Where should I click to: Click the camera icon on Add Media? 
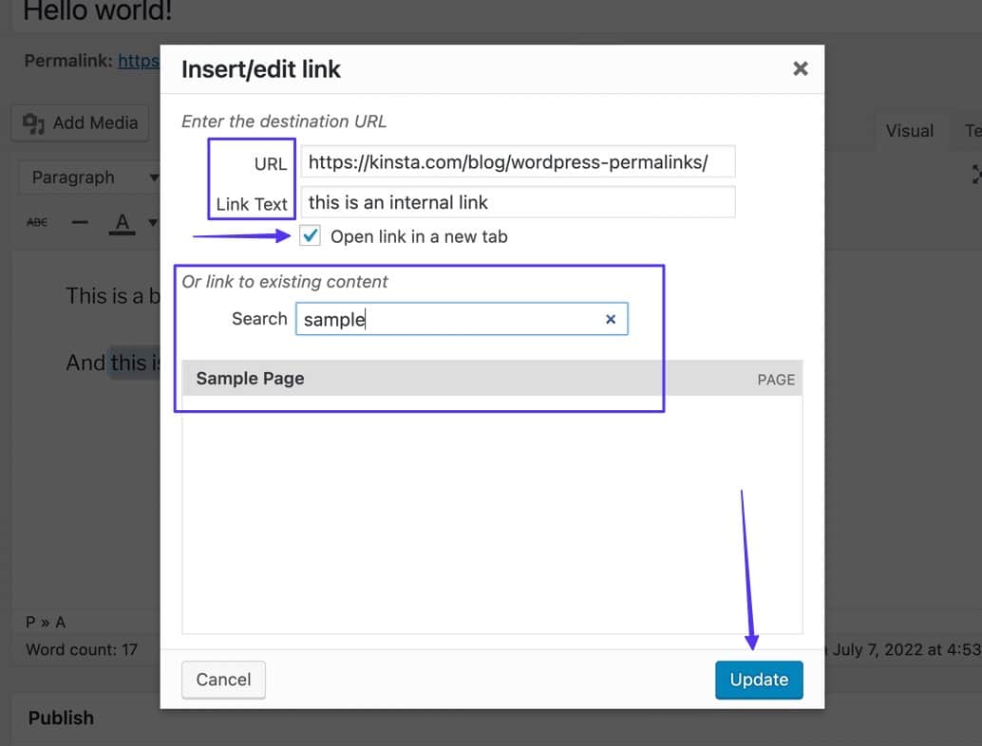tap(34, 123)
